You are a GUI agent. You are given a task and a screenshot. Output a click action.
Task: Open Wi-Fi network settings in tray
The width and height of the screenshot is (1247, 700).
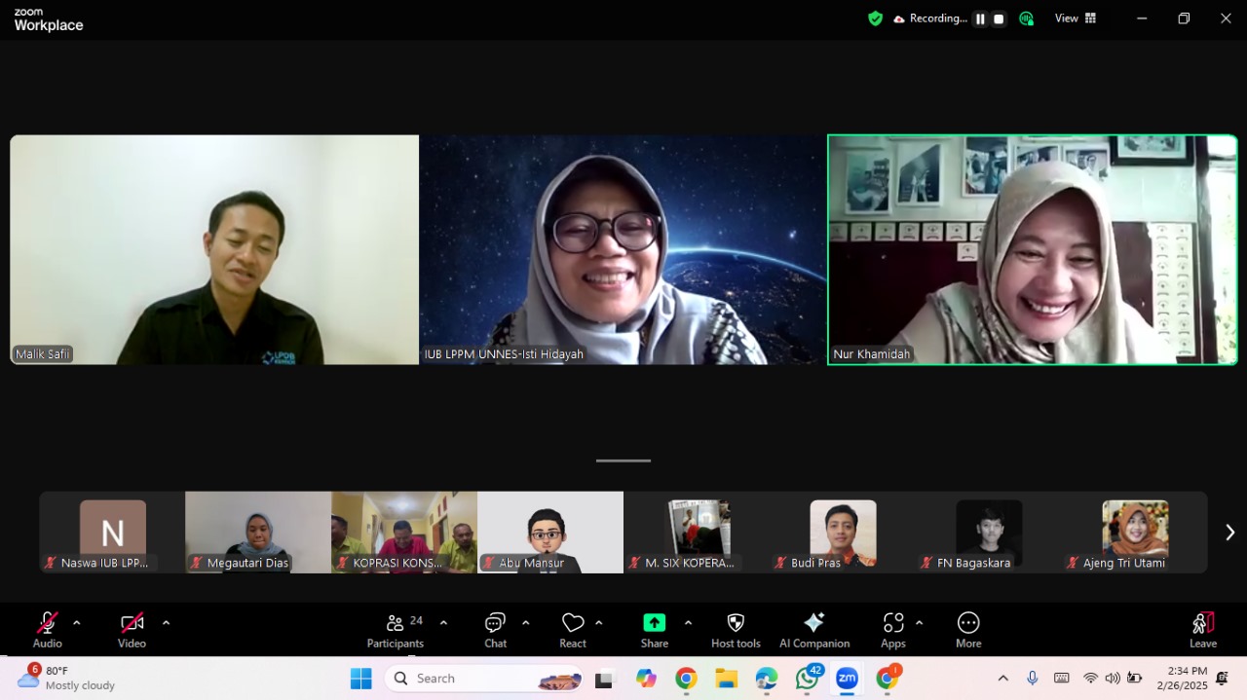[x=1090, y=679]
